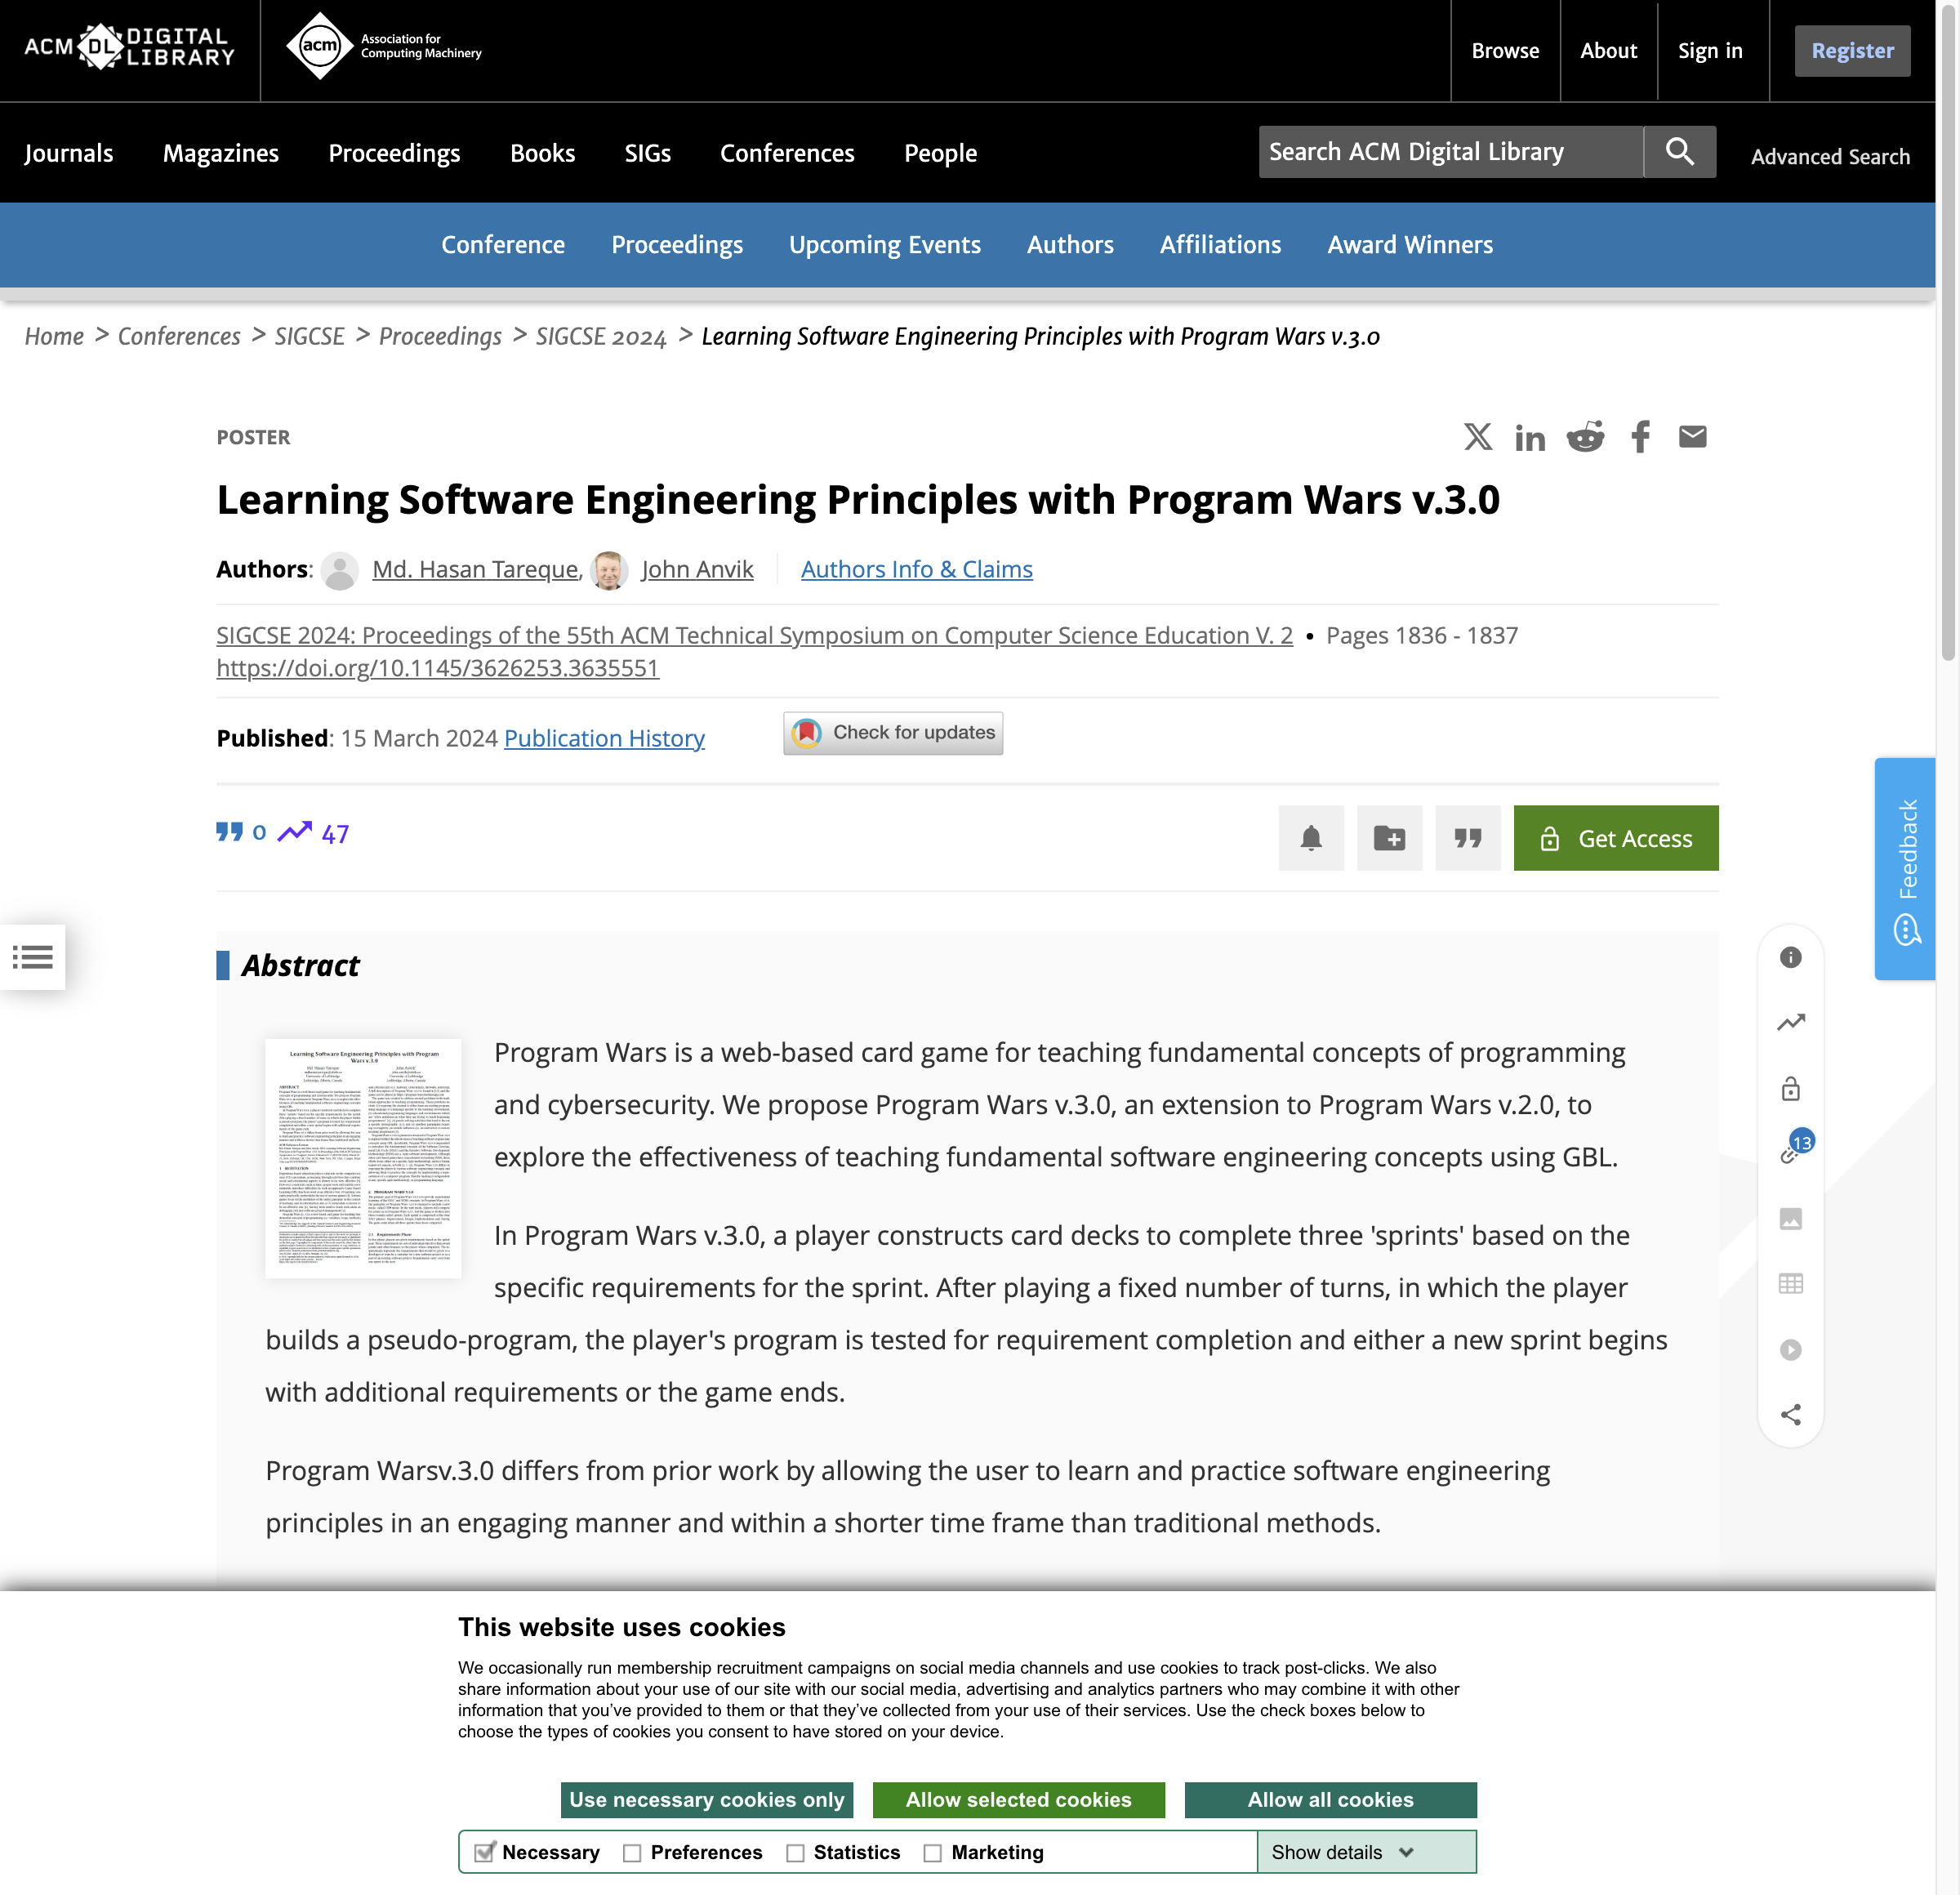Open the article DOI link
Screen dimensions: 1960x1895
(437, 668)
